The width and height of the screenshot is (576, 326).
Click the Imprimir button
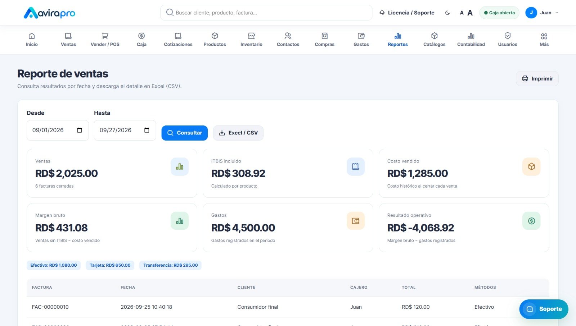point(537,79)
